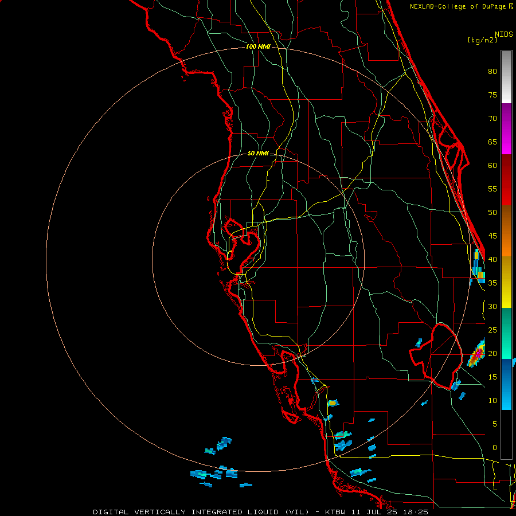Click the "NEXLAB-College of DuPage" credit text
The width and height of the screenshot is (516, 516).
458,6
